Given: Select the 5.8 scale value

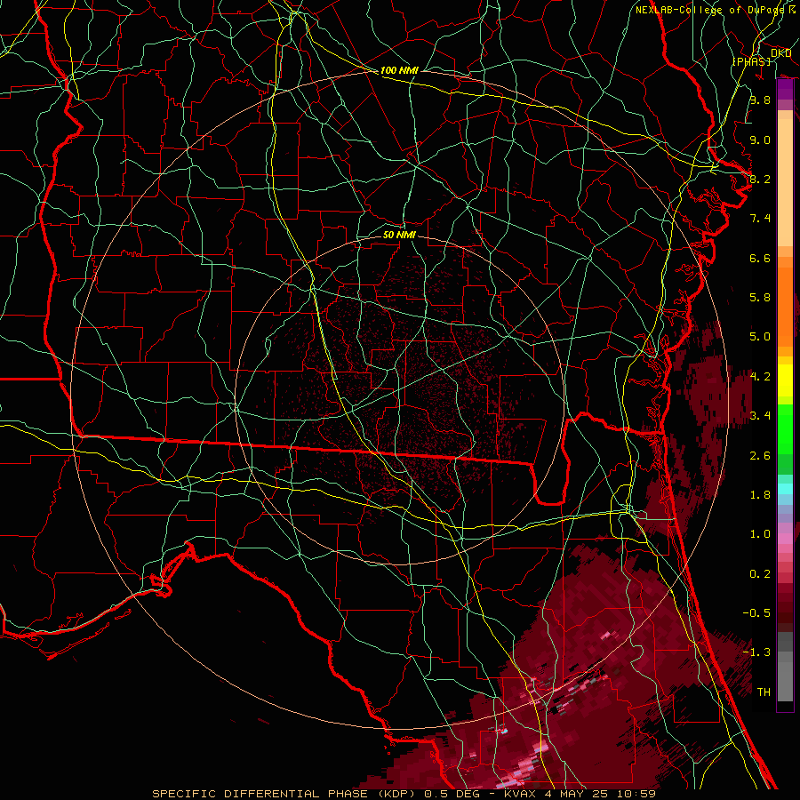Looking at the screenshot, I should click(x=760, y=298).
